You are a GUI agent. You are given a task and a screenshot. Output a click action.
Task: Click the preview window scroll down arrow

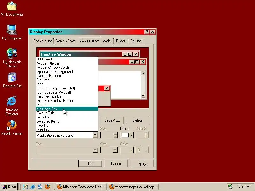tap(143, 96)
